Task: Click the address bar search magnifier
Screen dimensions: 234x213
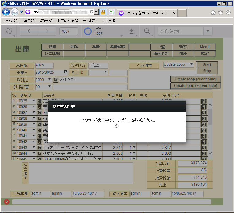Action: pos(91,12)
